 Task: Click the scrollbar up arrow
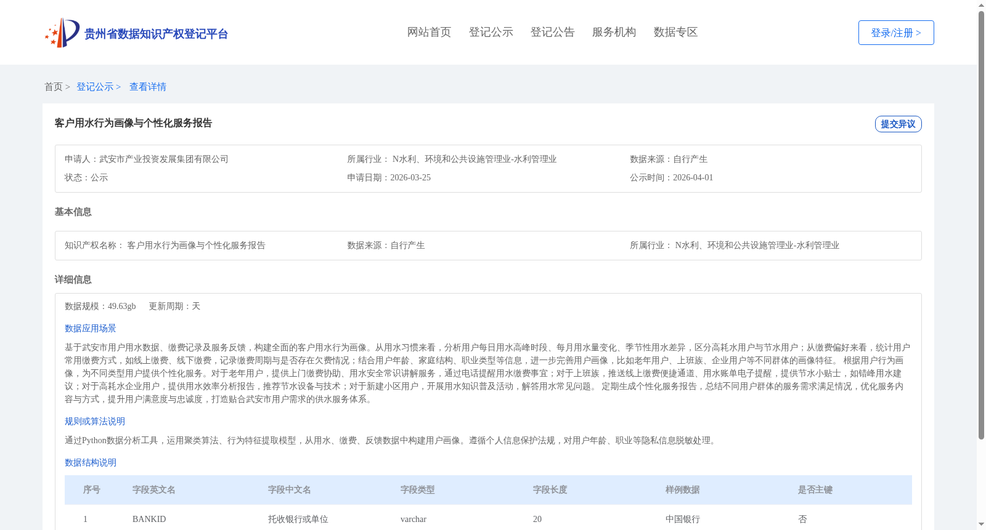[981, 5]
